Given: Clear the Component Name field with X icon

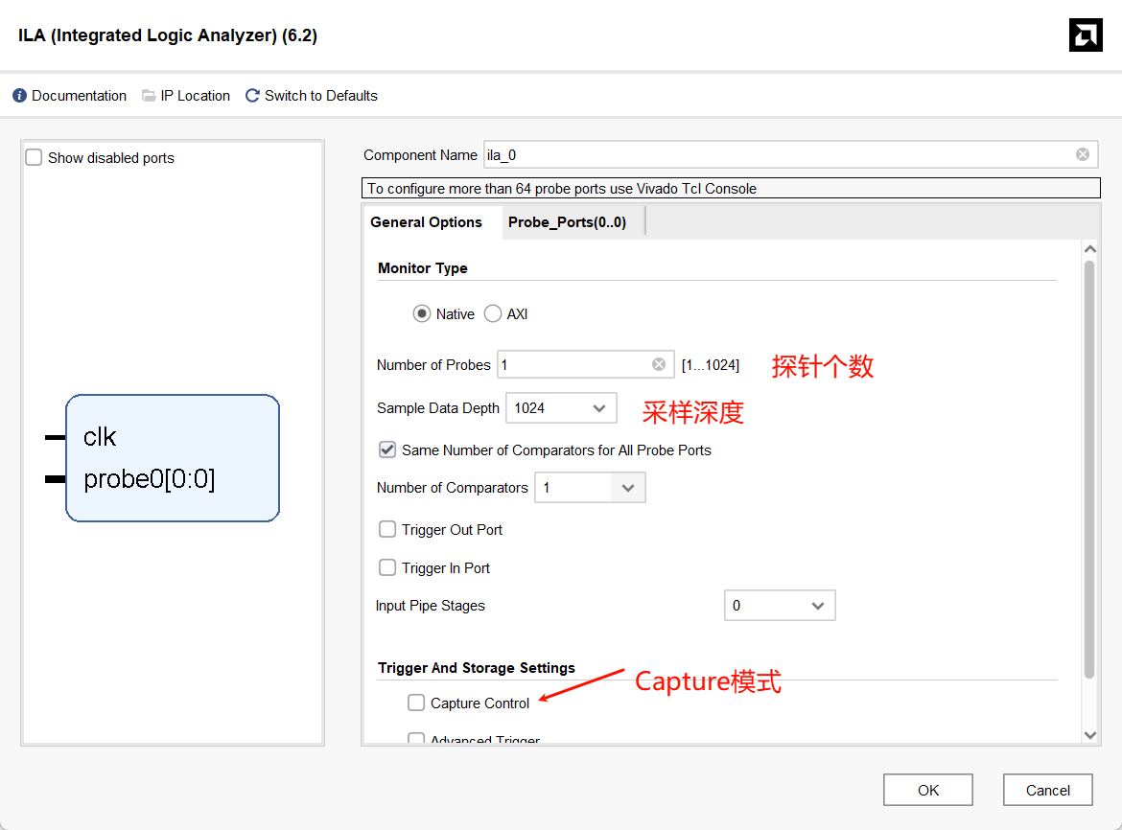Looking at the screenshot, I should pos(1082,154).
